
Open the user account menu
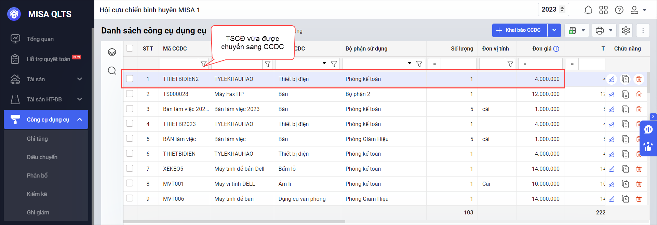point(638,10)
